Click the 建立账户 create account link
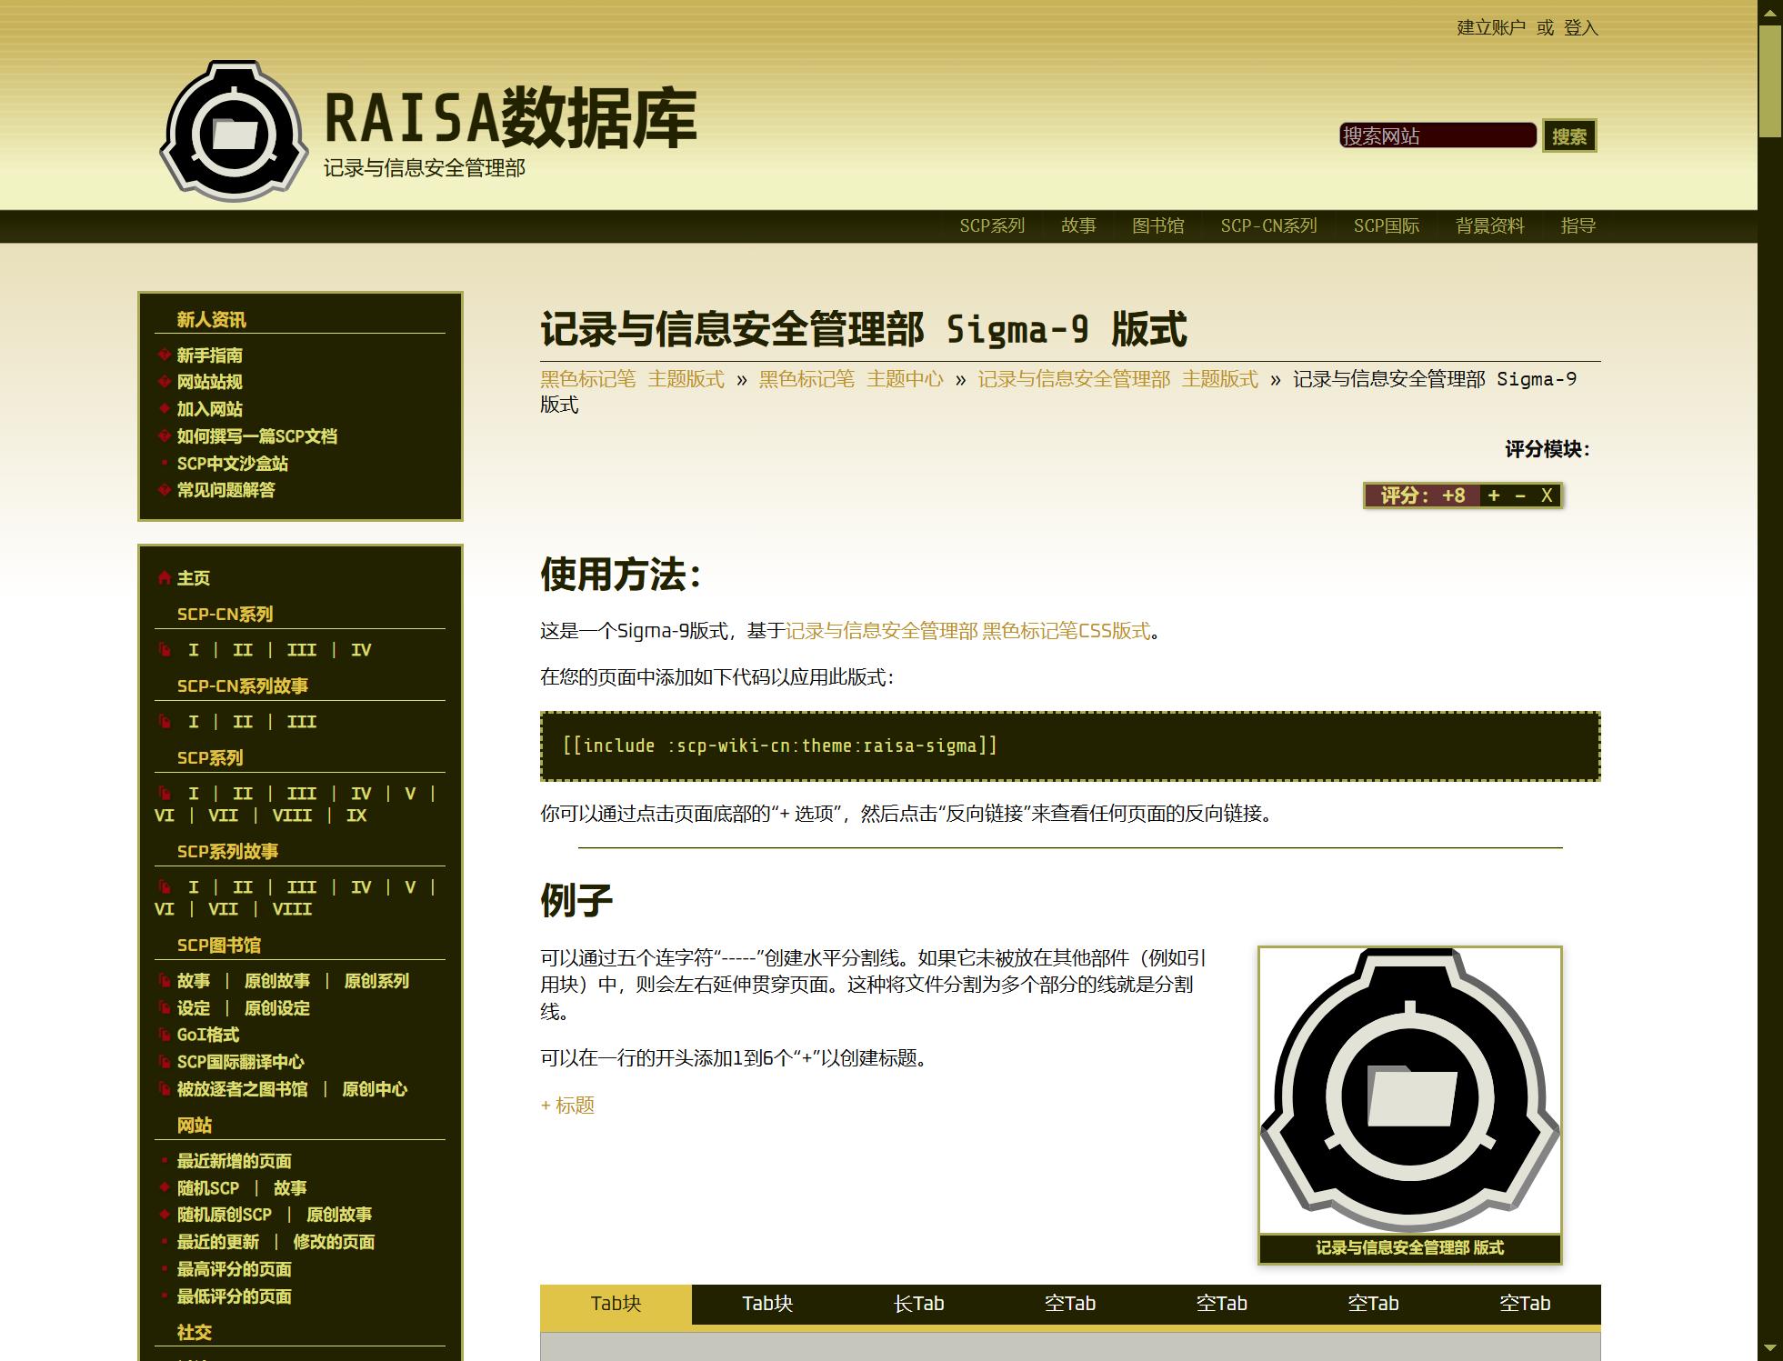 click(1491, 28)
